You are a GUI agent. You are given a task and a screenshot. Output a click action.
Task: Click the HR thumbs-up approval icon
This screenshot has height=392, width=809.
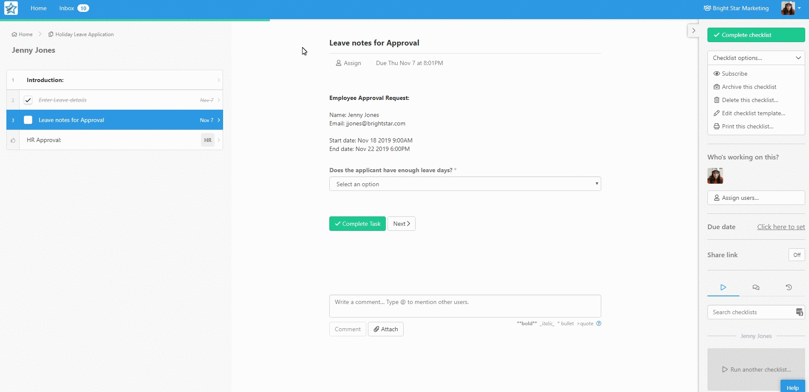point(13,140)
